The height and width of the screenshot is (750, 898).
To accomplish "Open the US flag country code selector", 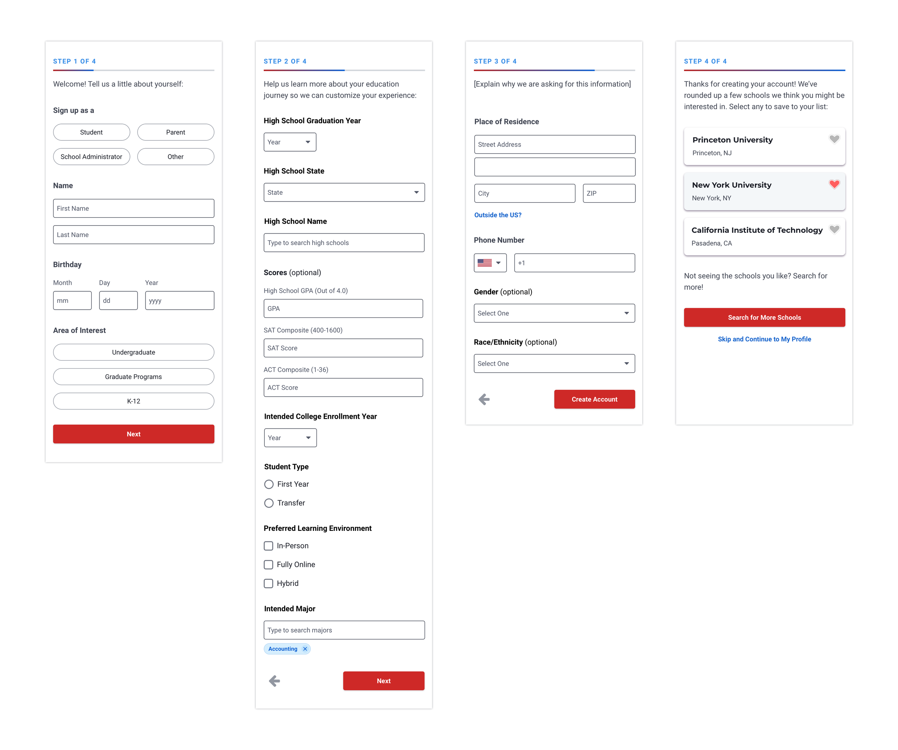I will (x=490, y=263).
